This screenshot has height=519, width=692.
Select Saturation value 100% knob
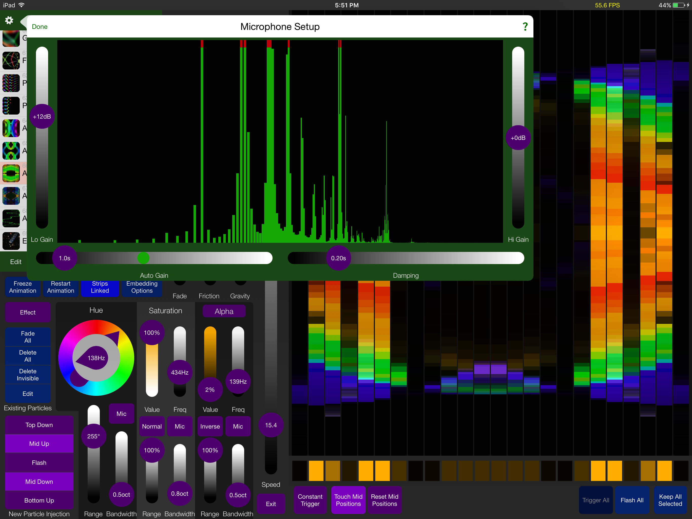click(x=152, y=332)
